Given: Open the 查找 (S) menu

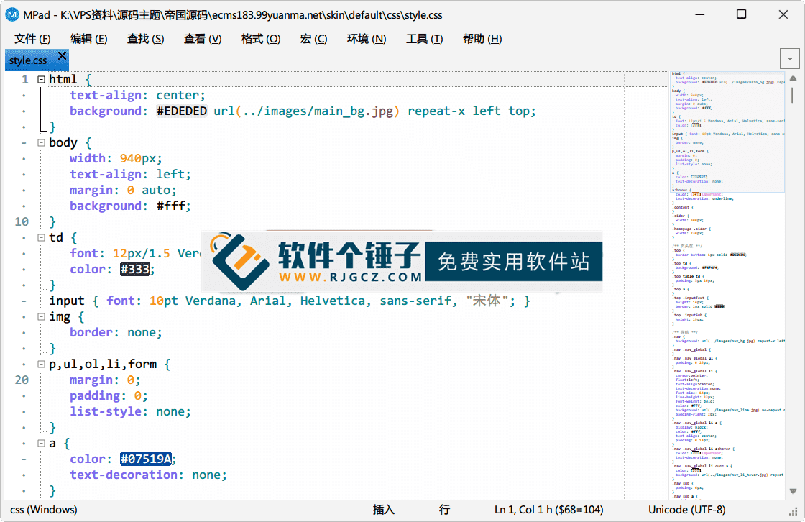Looking at the screenshot, I should click(x=145, y=39).
